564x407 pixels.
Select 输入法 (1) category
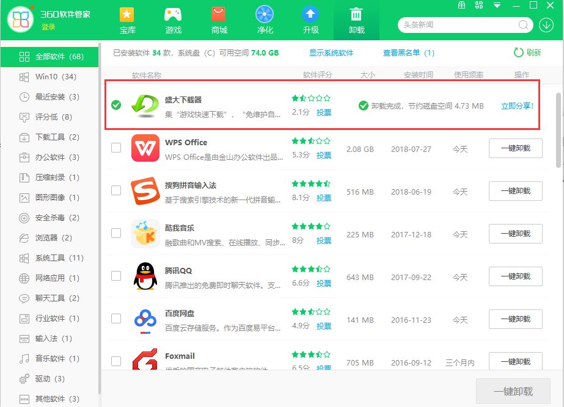49,339
